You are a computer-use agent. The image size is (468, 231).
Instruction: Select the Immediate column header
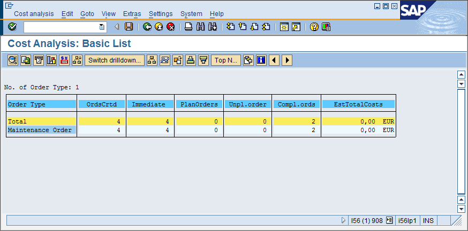click(x=150, y=104)
